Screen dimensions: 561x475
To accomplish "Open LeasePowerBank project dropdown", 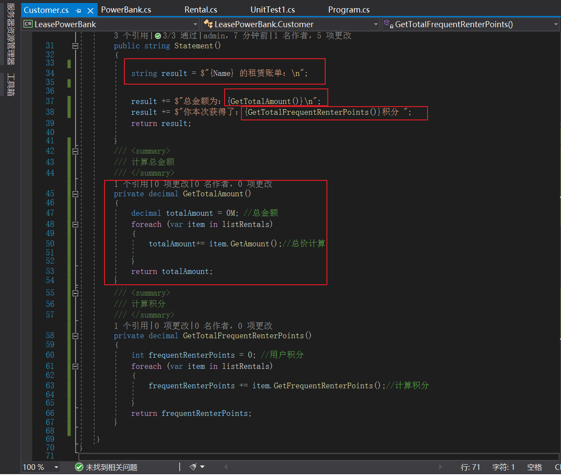I will [195, 25].
